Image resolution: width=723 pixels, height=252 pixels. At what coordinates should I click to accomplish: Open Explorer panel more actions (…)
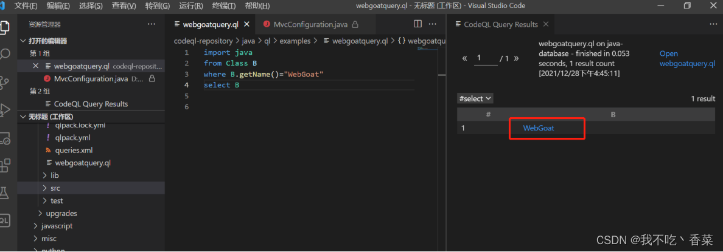(152, 24)
